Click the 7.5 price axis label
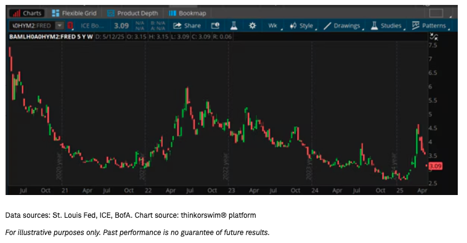The image size is (467, 243). tap(432, 45)
